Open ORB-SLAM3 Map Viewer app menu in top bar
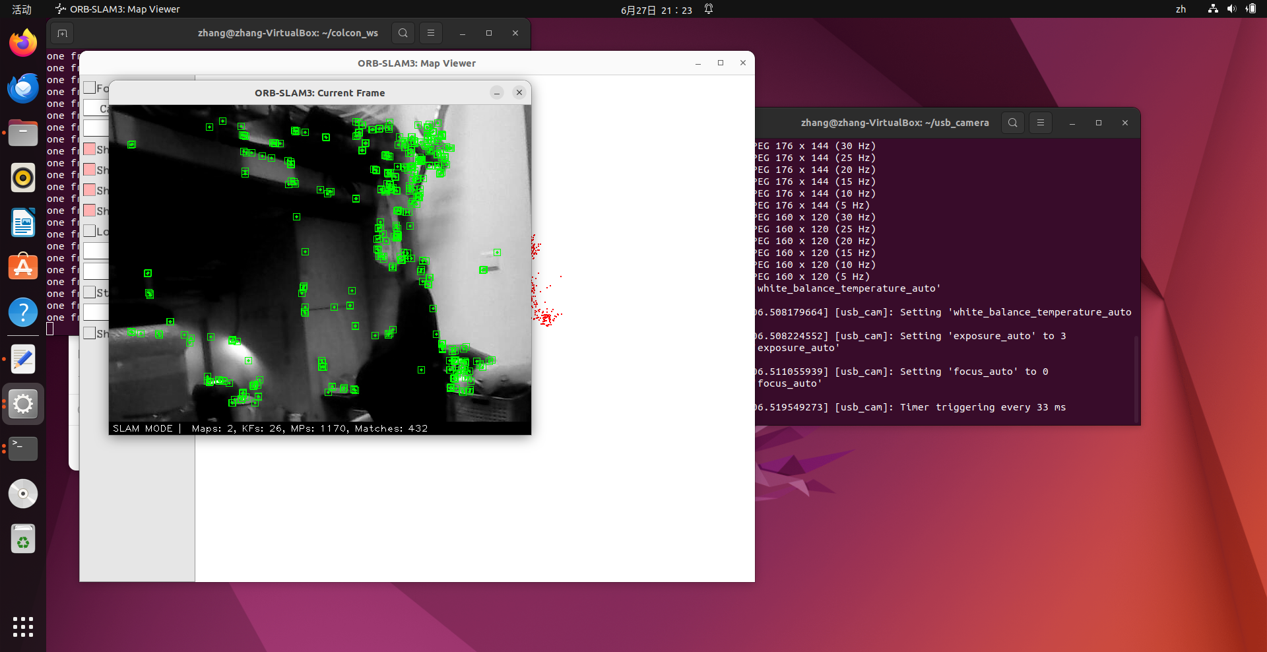Viewport: 1267px width, 652px height. pos(117,9)
